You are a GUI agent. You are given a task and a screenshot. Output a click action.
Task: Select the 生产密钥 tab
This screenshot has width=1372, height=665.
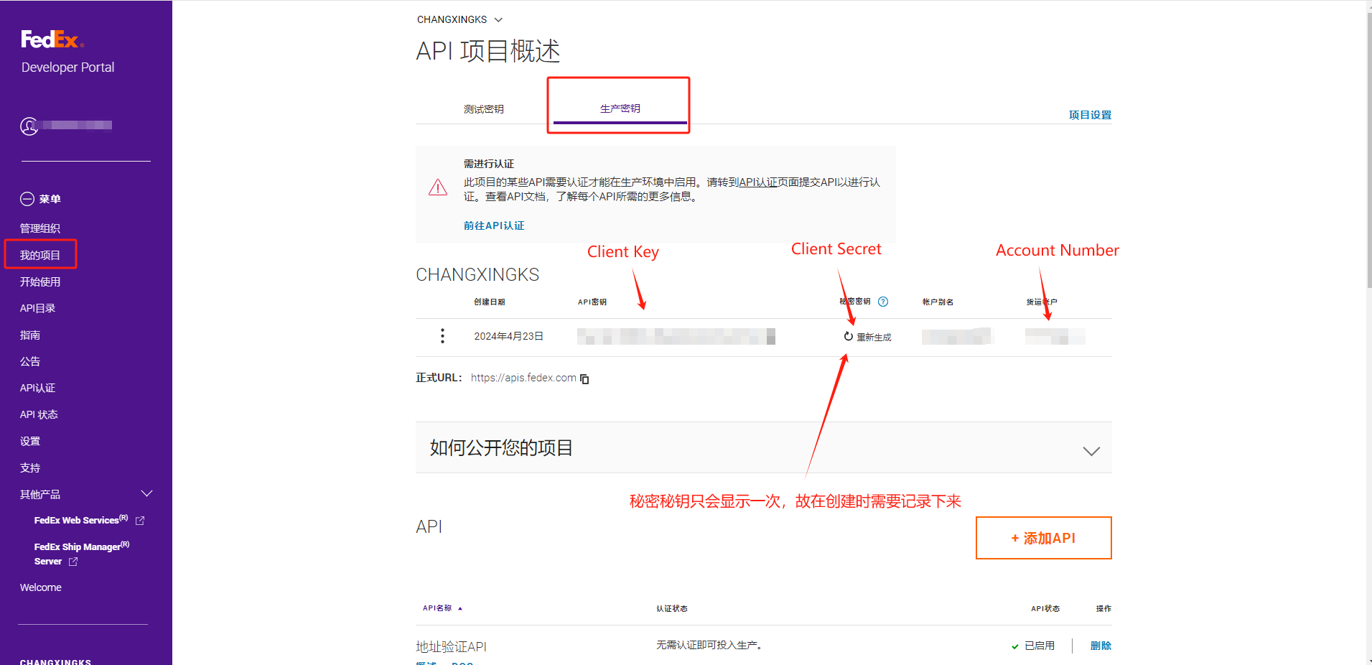pos(620,108)
